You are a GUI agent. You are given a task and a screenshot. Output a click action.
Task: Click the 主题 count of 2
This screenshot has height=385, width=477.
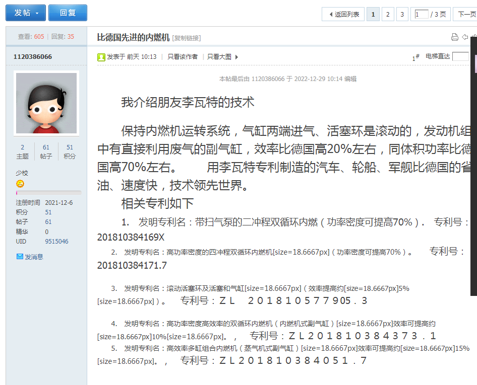click(23, 151)
